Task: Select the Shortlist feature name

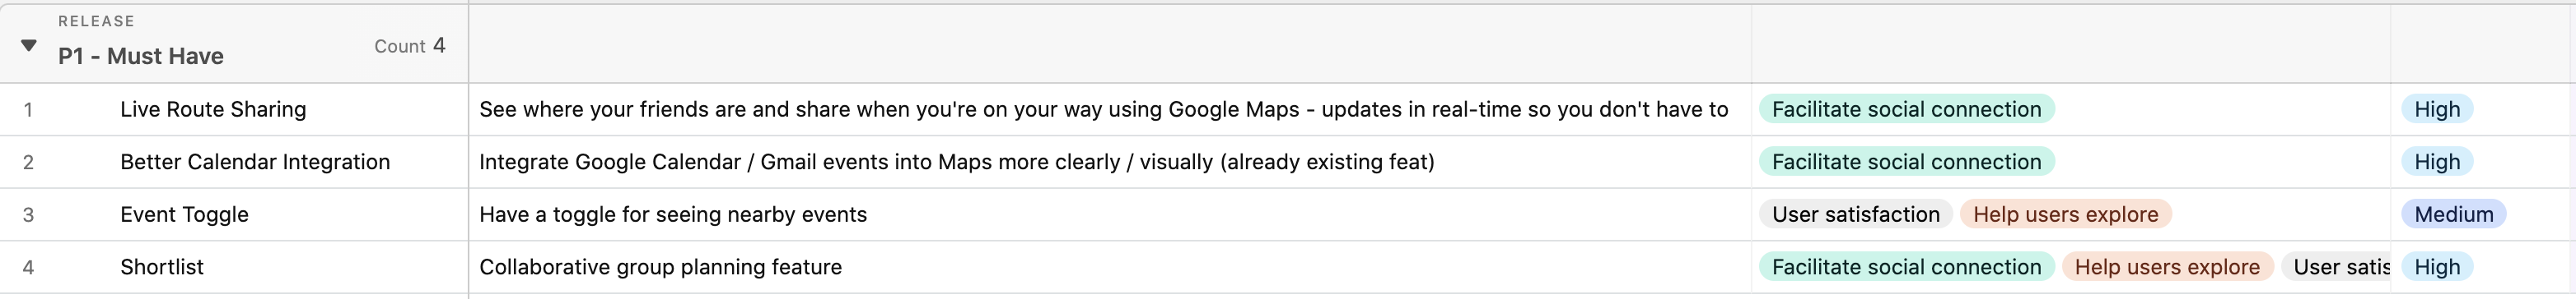Action: click(x=162, y=267)
